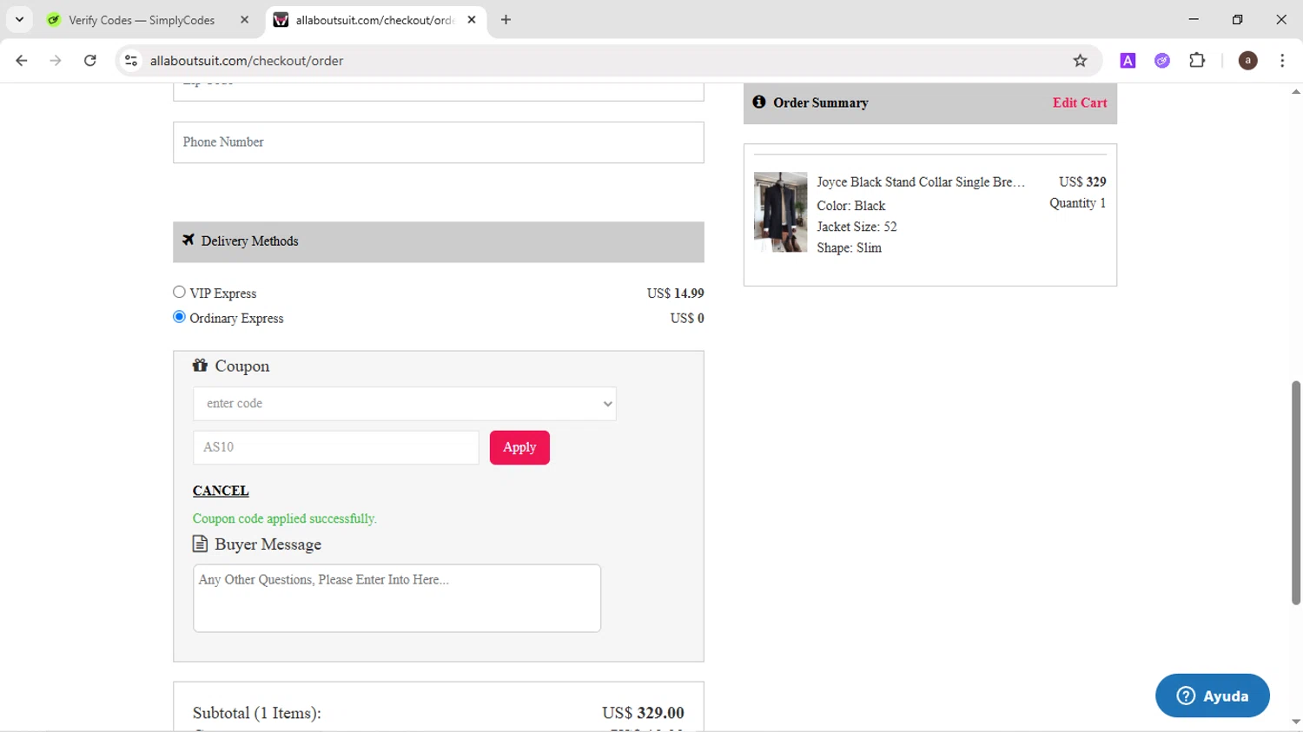Open the purple A extension
Screen dimensions: 1303x732
[x=1128, y=61]
